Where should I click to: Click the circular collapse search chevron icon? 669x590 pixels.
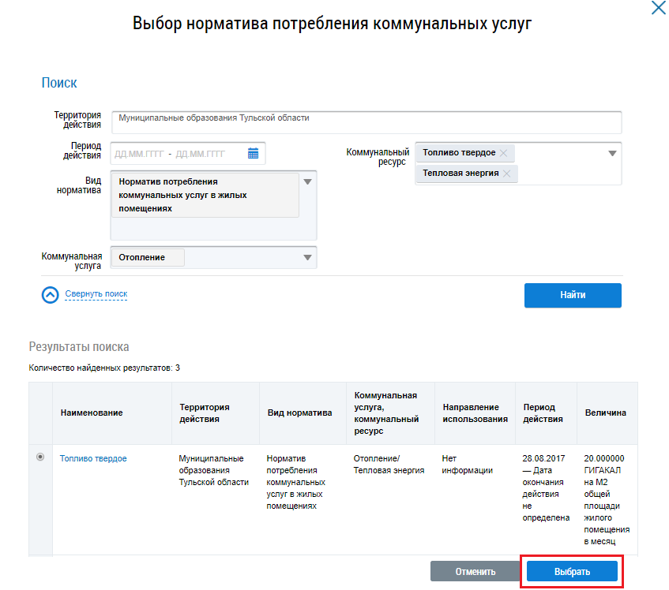(x=51, y=294)
